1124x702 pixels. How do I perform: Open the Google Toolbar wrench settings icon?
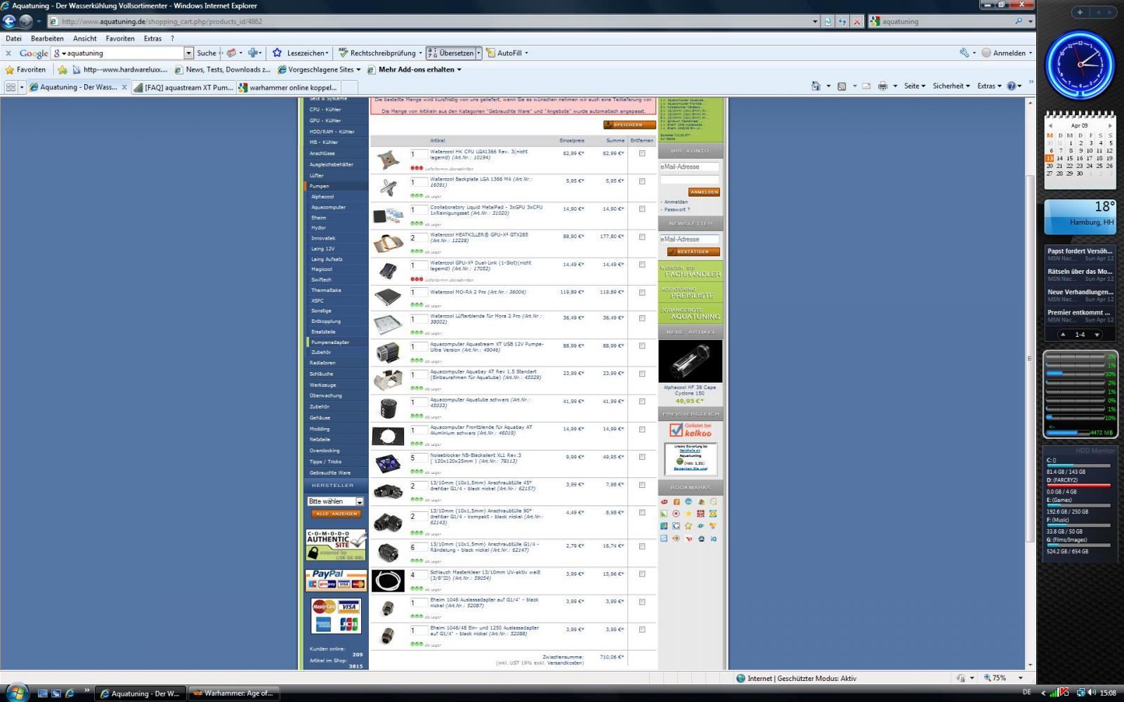(965, 53)
